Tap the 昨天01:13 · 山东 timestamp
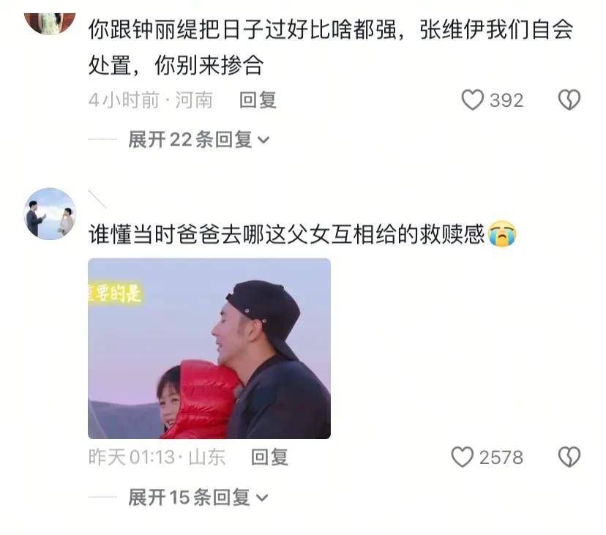The width and height of the screenshot is (606, 535). click(x=157, y=457)
